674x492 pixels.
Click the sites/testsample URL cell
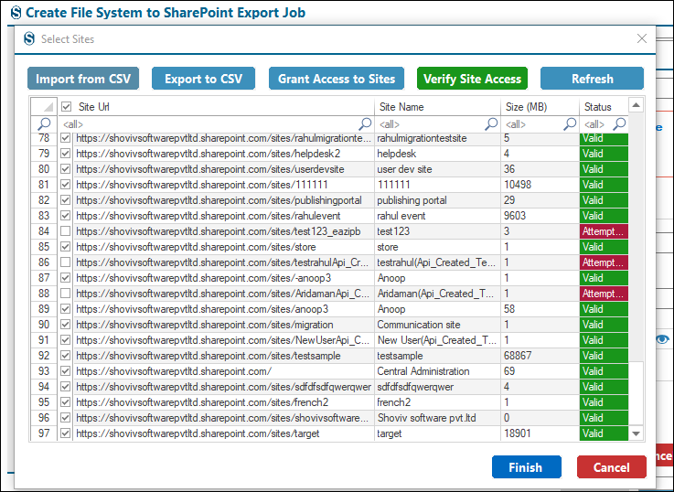[224, 356]
